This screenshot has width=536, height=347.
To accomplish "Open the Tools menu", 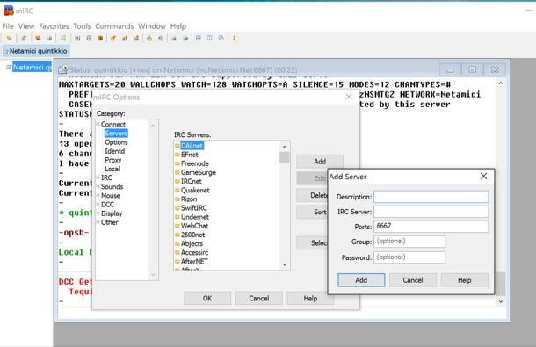I will point(82,26).
